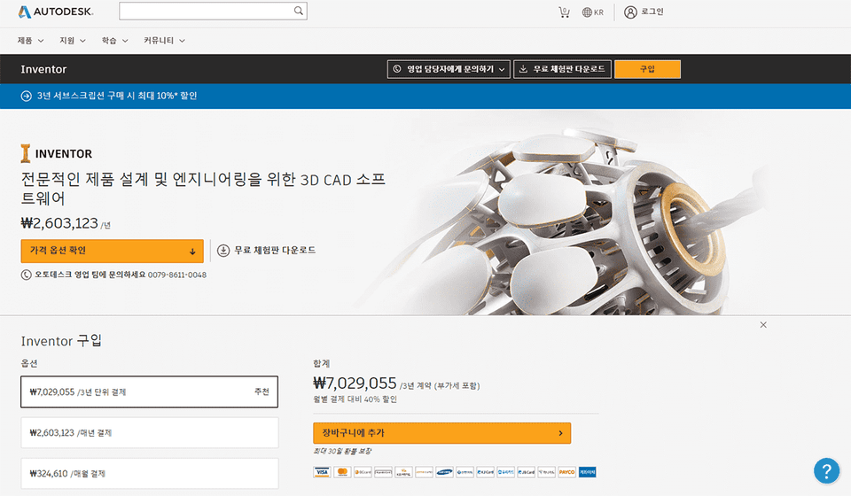This screenshot has width=851, height=496.
Task: Click 무료 체험판 다운로드 link in hero
Action: tap(275, 251)
